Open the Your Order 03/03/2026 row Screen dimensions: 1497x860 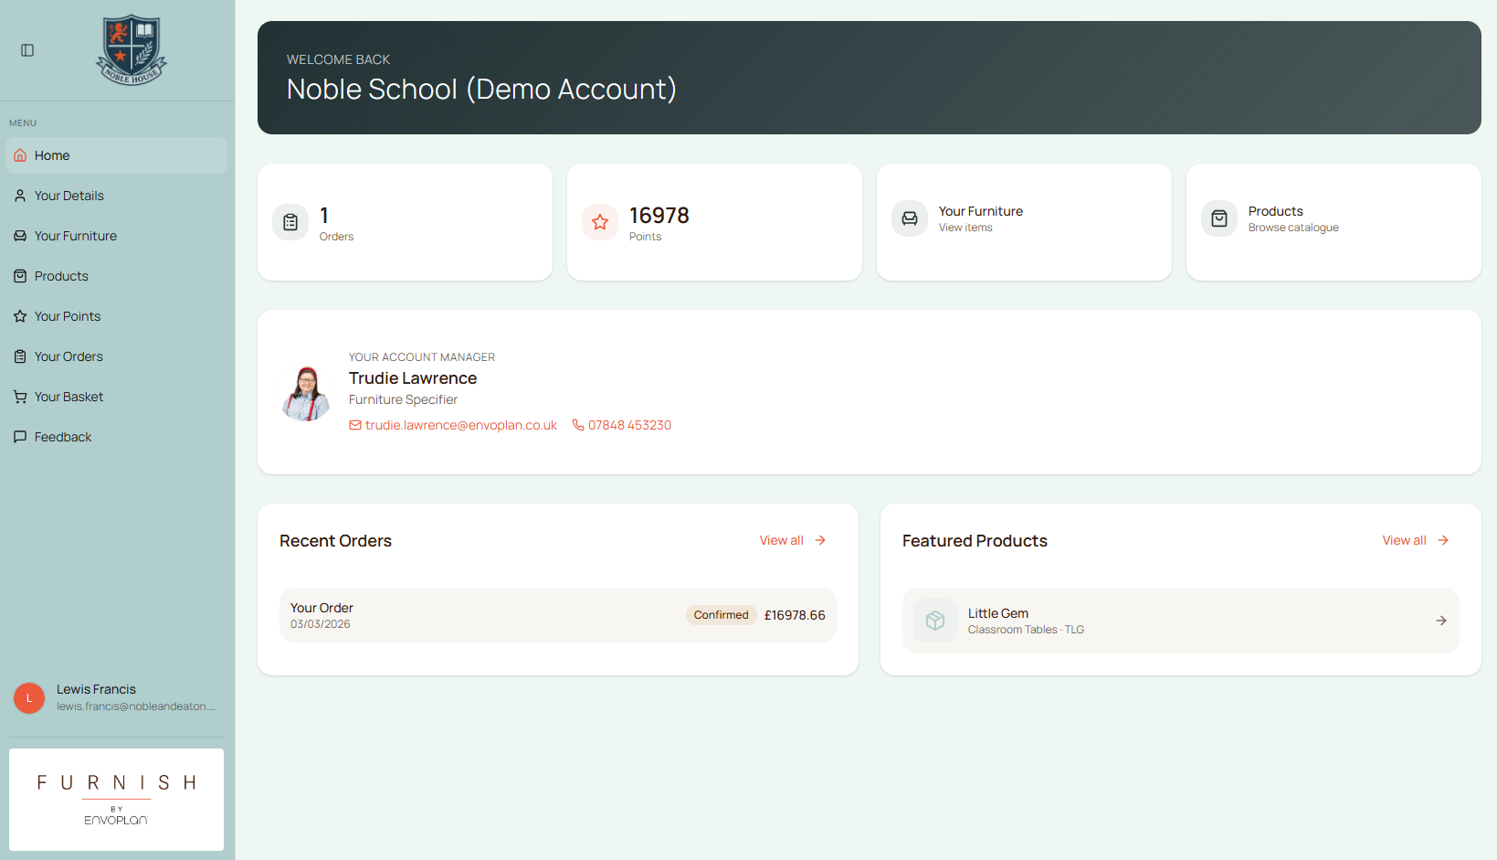558,615
